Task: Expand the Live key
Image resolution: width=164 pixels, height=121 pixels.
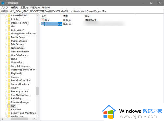Action: click(x=6, y=26)
